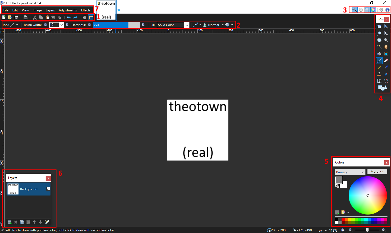The height and width of the screenshot is (233, 391).
Task: Toggle the rulers button
Action: pyautogui.click(x=91, y=17)
